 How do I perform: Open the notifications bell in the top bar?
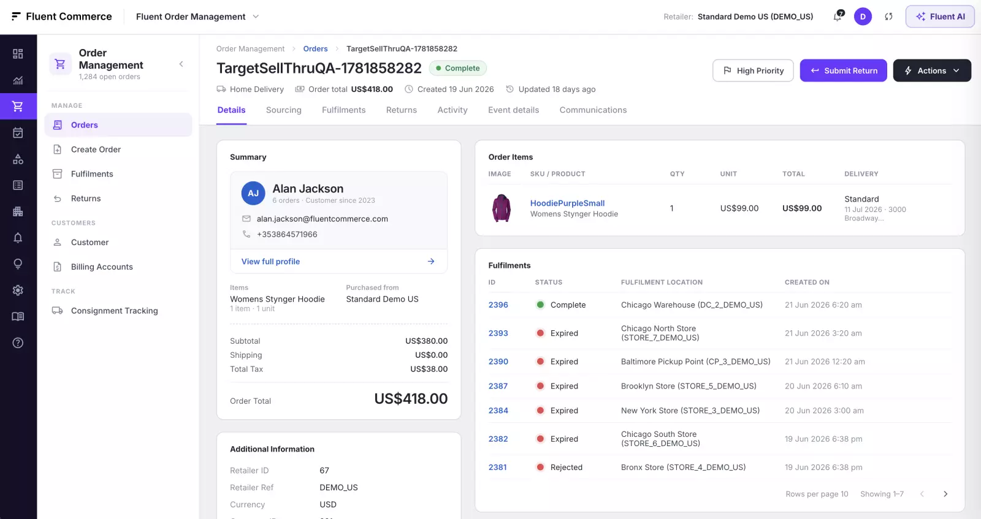(x=838, y=17)
